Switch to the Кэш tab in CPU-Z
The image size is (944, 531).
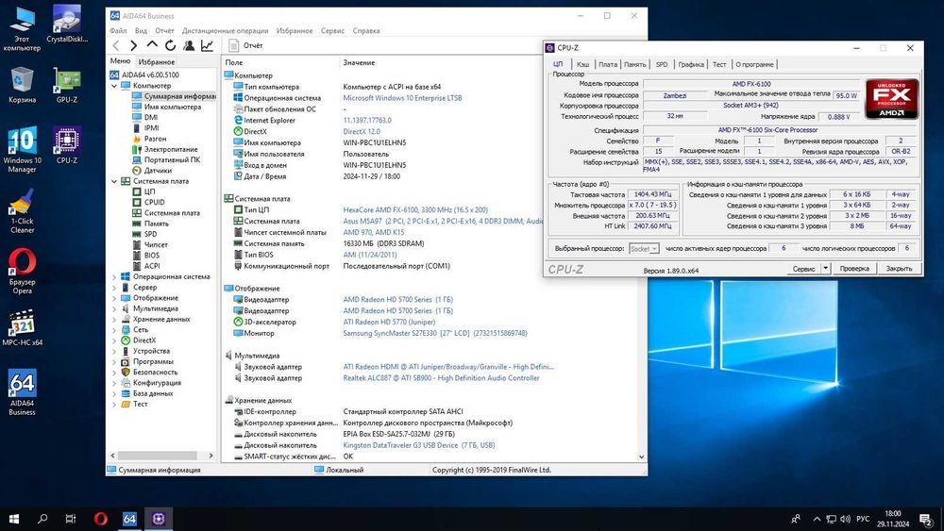[582, 64]
